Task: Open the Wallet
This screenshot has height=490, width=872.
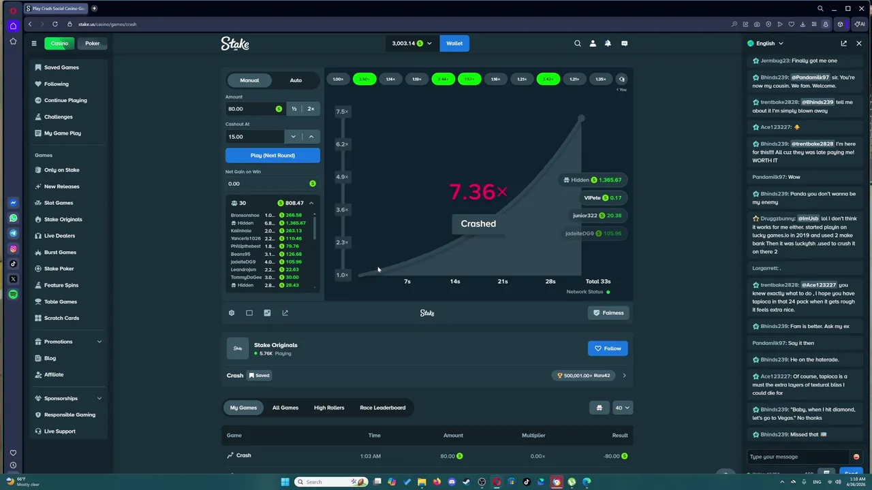Action: click(454, 44)
